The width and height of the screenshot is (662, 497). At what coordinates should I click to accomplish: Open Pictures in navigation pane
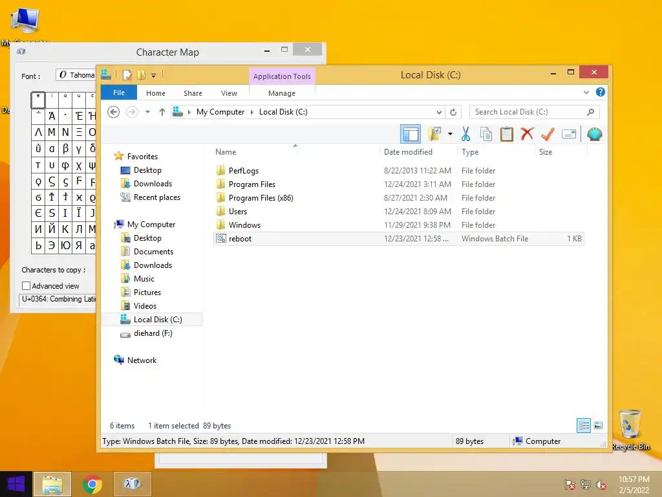[147, 293]
